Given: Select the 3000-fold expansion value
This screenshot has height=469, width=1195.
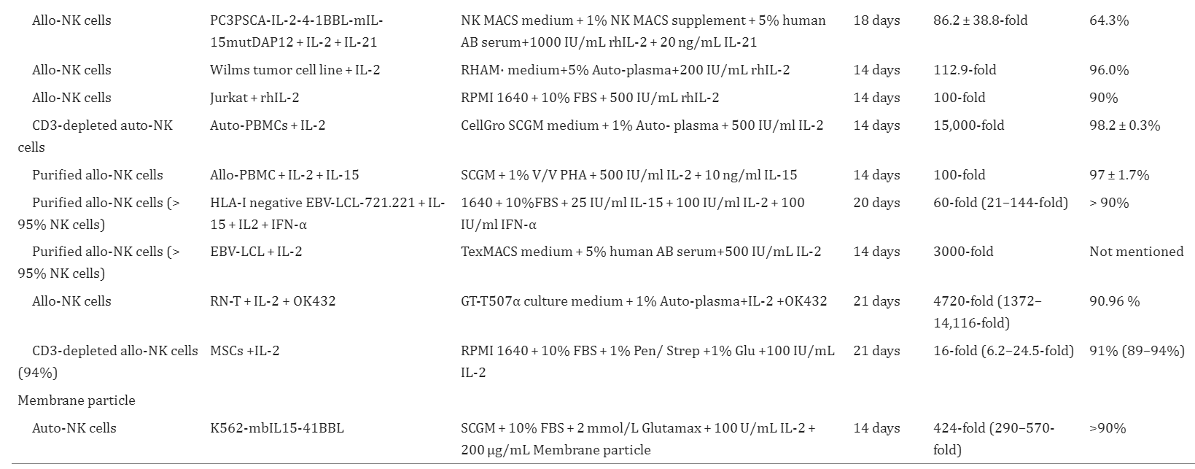Looking at the screenshot, I should pyautogui.click(x=963, y=252).
